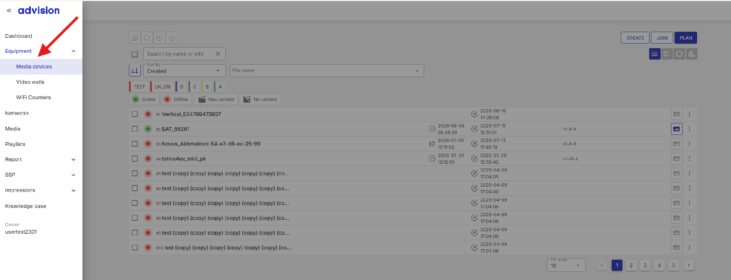Viewport: 731px width, 280px height.
Task: Open more options for tolma4ev_mini_pk
Action: click(x=690, y=159)
